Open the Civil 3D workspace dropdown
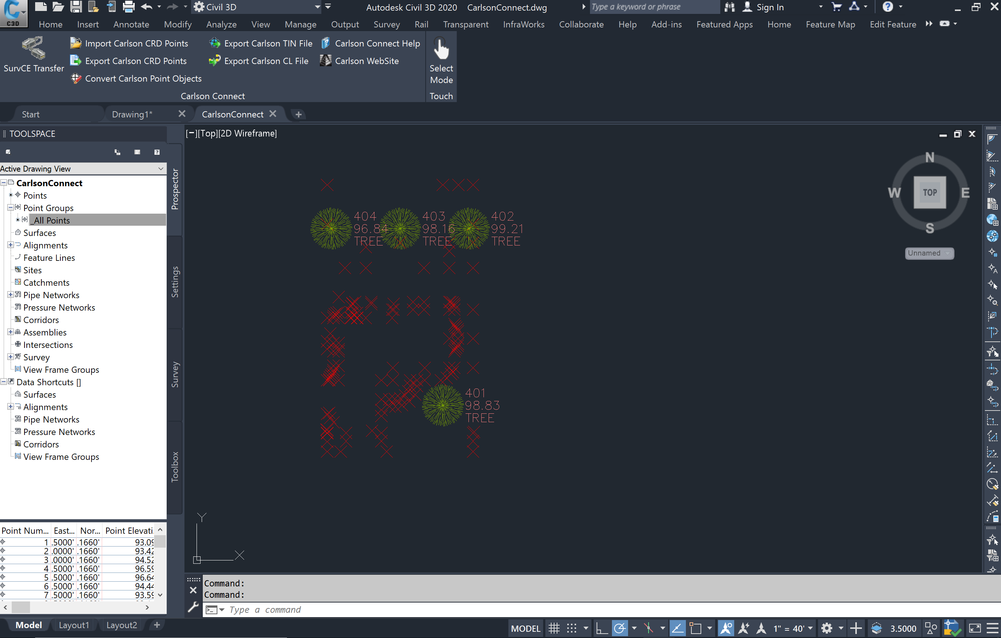Viewport: 1001px width, 638px height. click(x=317, y=7)
